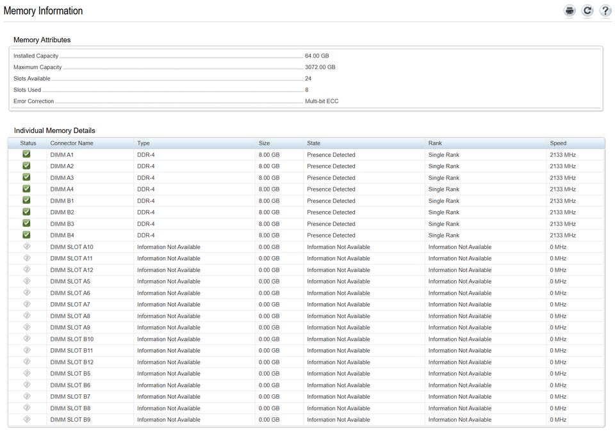The width and height of the screenshot is (615, 439).
Task: Click unknown status icon for DIMM SLOT B9
Action: pyautogui.click(x=27, y=419)
